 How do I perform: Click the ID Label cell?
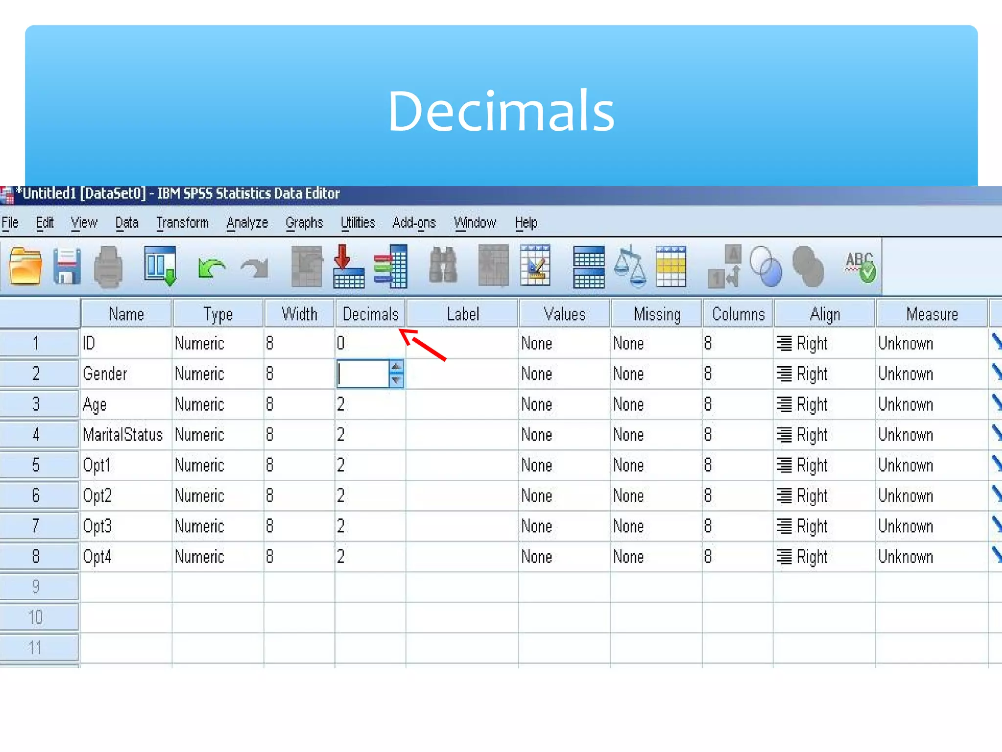pyautogui.click(x=462, y=343)
